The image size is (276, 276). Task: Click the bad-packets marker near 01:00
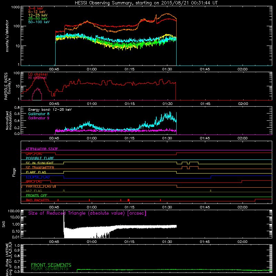[89, 200]
